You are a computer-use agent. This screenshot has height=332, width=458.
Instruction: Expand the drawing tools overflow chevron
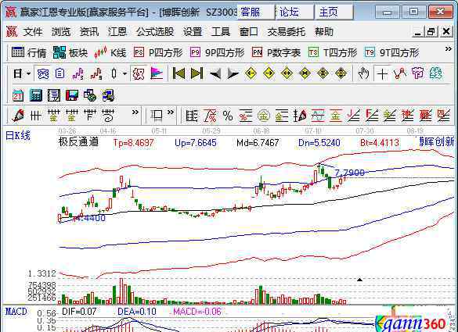click(x=135, y=112)
